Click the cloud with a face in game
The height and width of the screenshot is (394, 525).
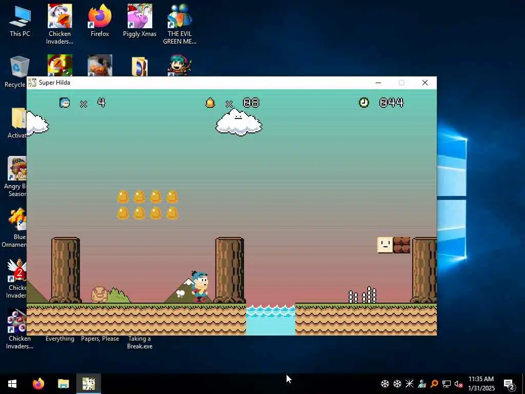point(239,122)
